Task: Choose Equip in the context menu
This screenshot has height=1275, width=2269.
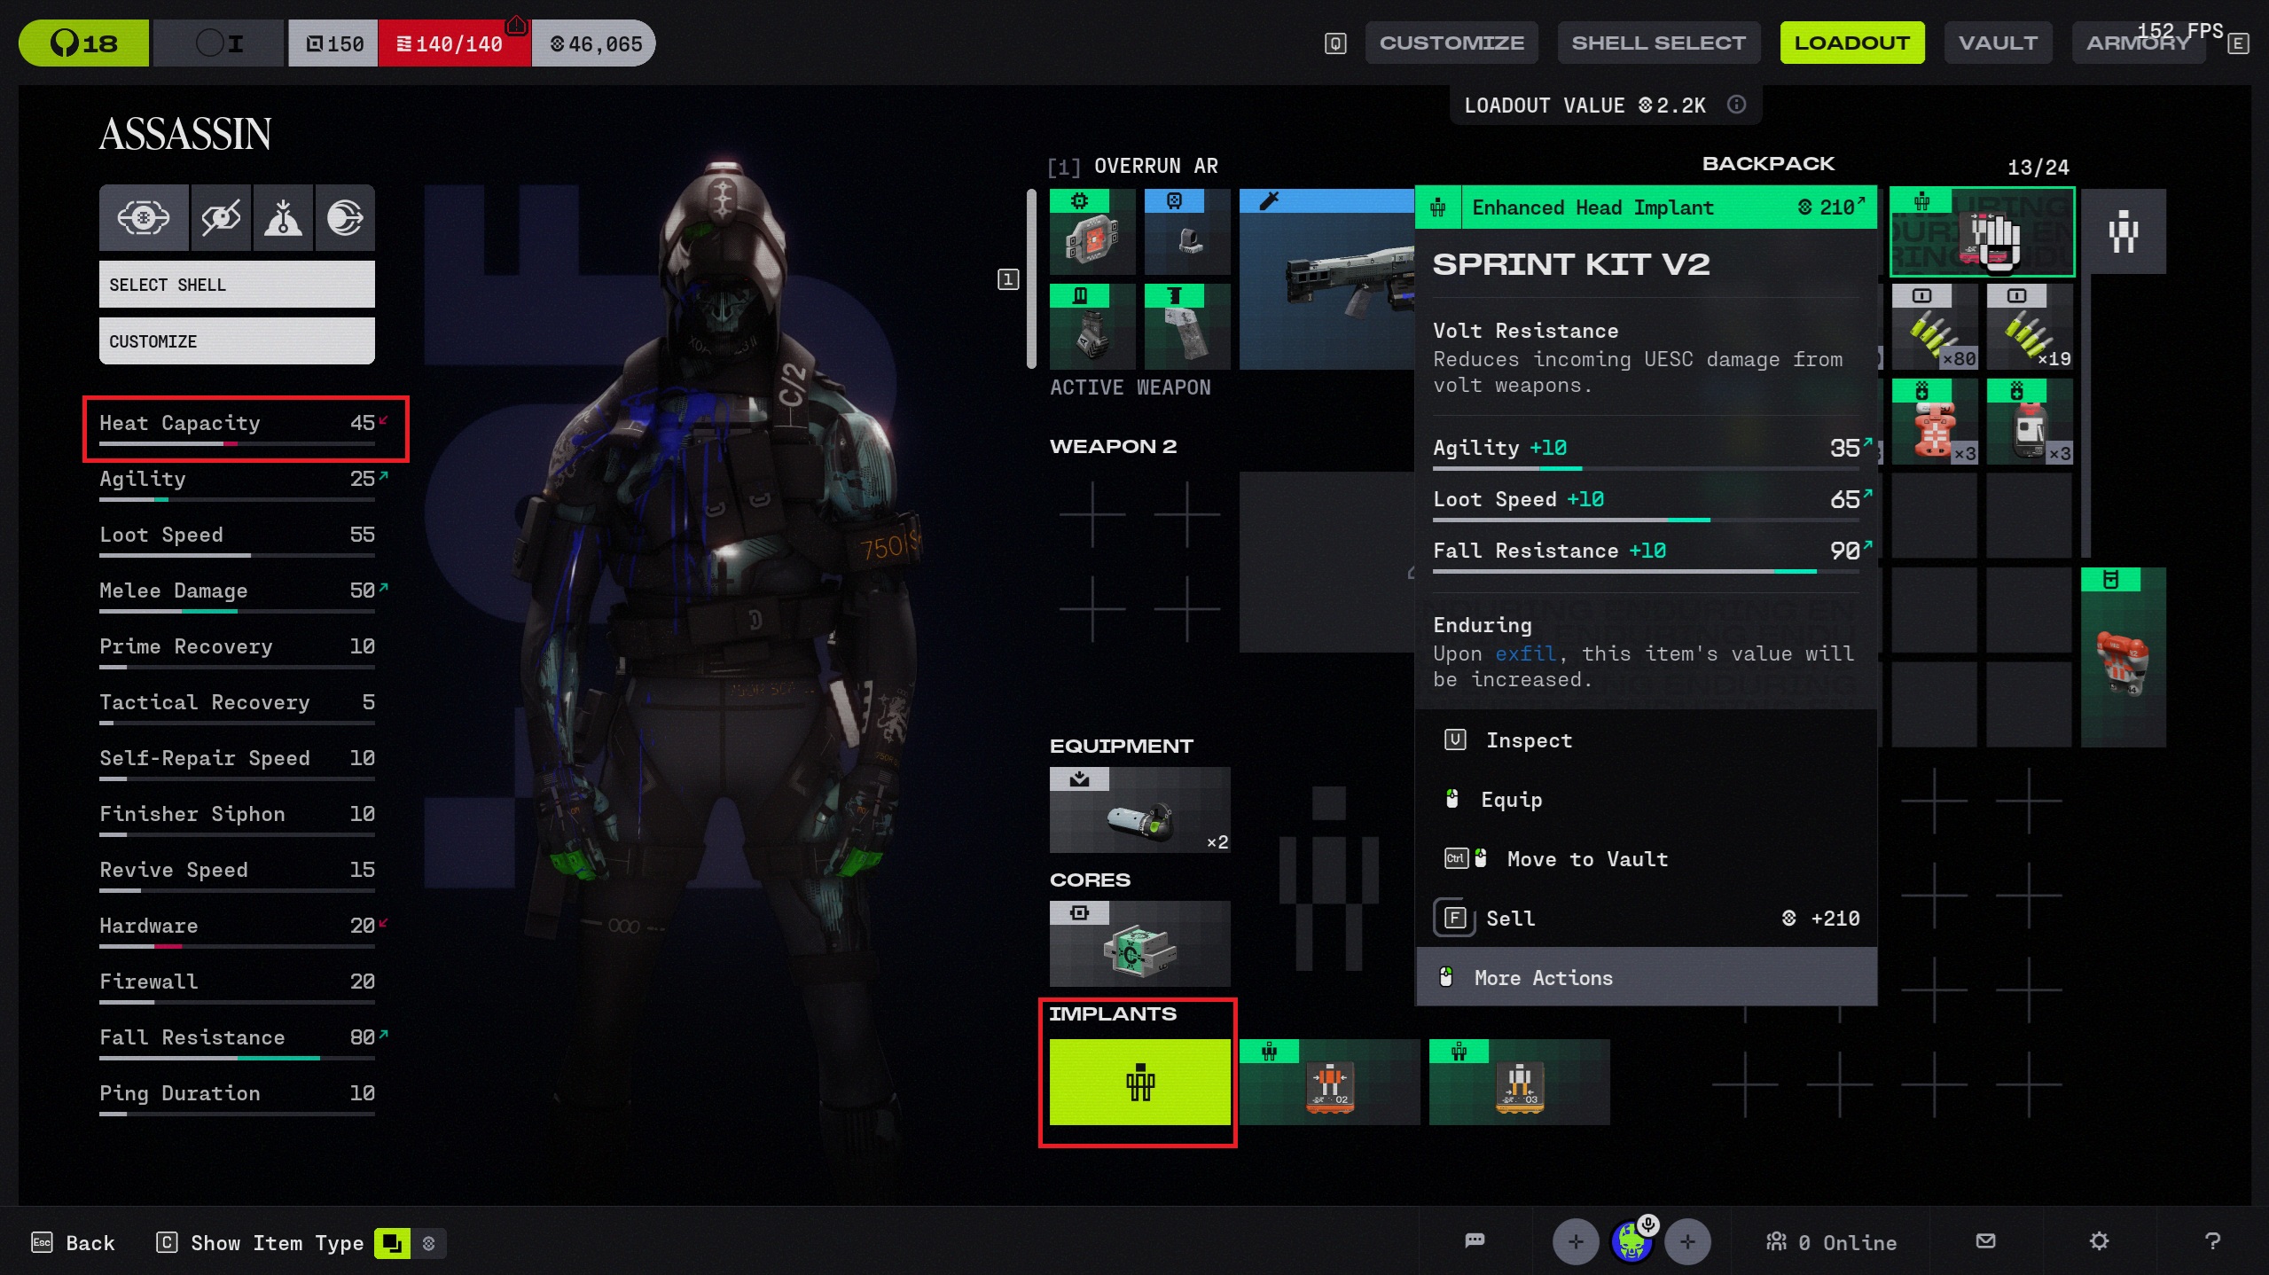Action: [x=1511, y=800]
